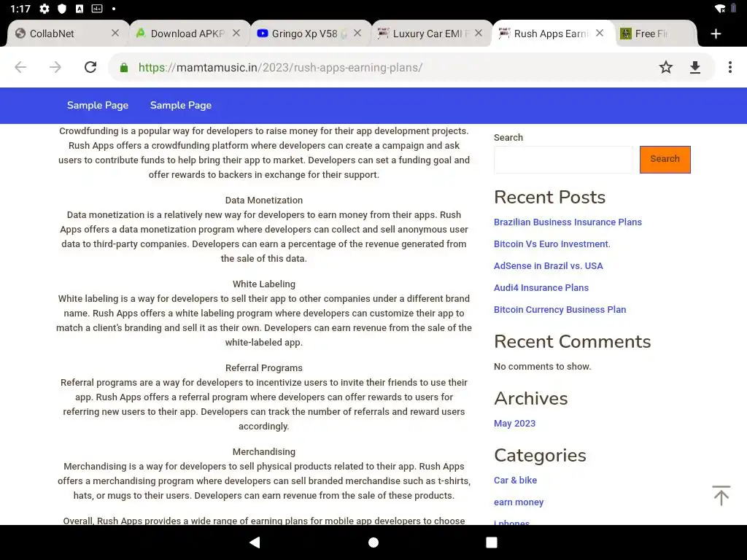This screenshot has height=560, width=747.
Task: Open AdSense in Brazil vs. USA post
Action: [548, 265]
